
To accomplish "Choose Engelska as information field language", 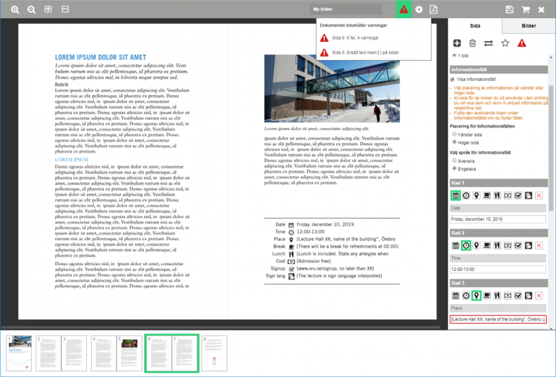I will coord(454,168).
